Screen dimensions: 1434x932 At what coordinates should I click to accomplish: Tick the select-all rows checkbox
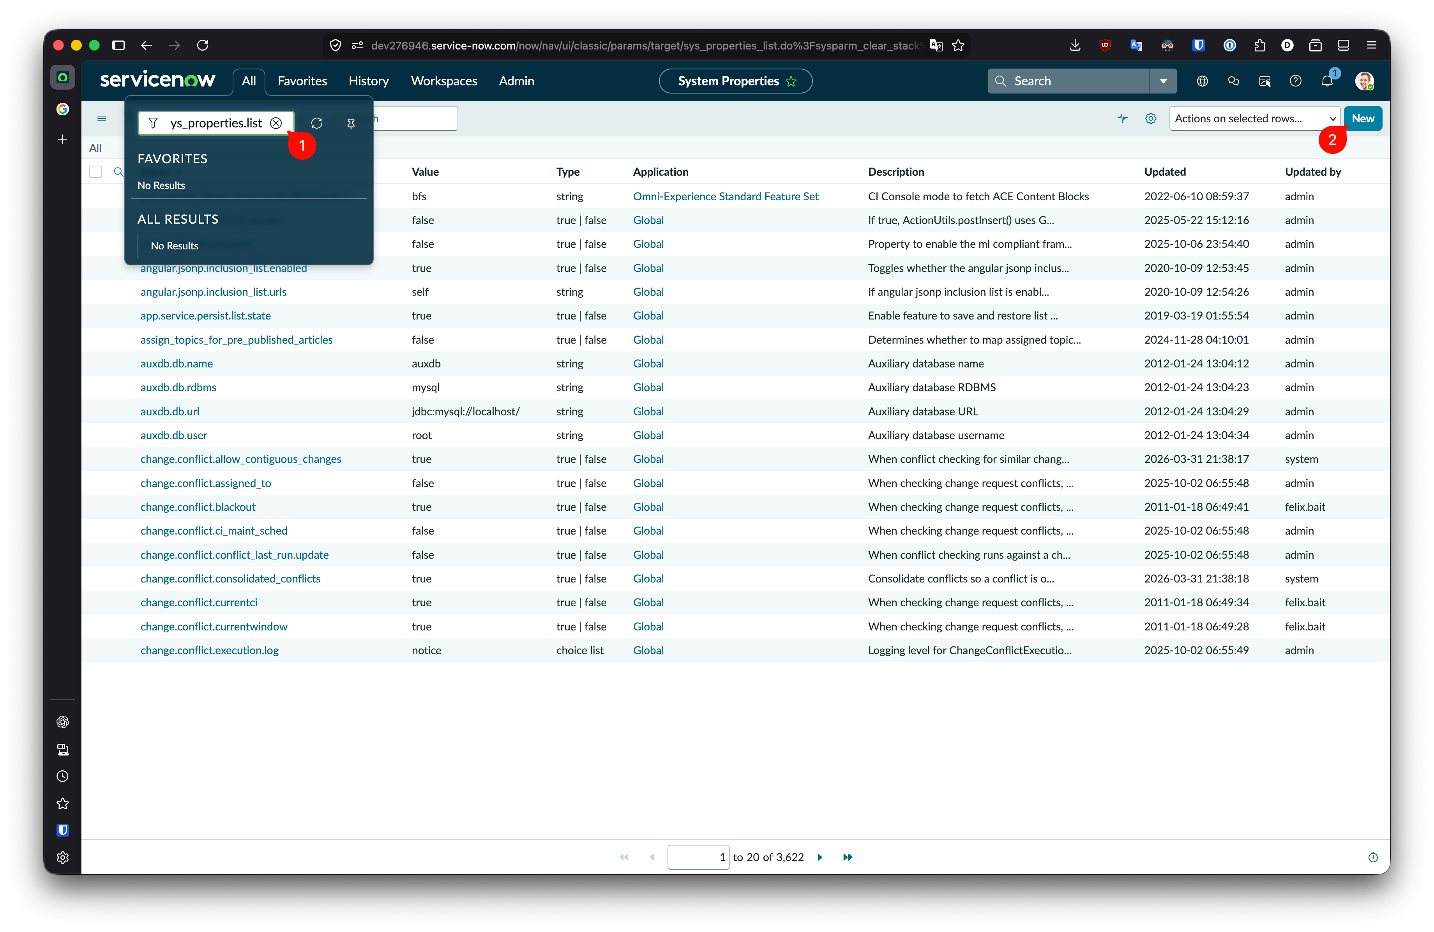96,172
